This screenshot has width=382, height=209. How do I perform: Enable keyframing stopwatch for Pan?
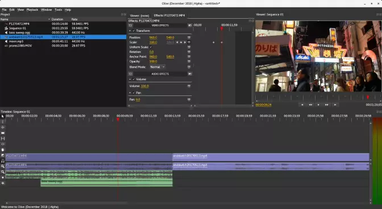(x=189, y=99)
